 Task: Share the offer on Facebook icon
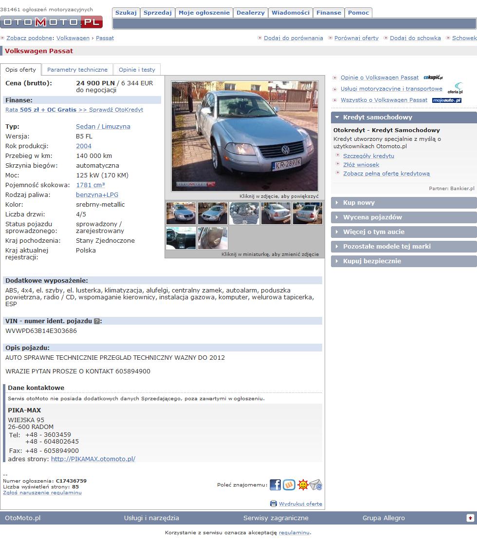coord(275,485)
